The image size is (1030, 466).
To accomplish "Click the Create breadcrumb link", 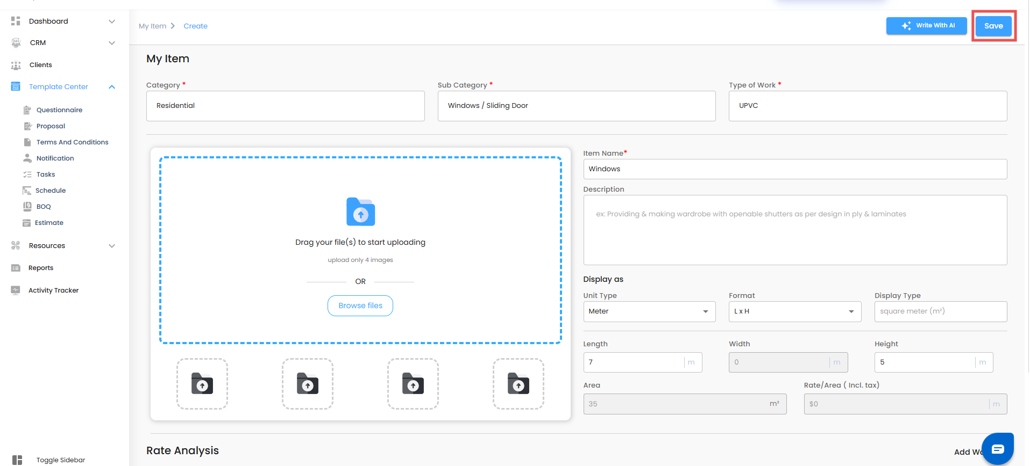I will tap(195, 26).
